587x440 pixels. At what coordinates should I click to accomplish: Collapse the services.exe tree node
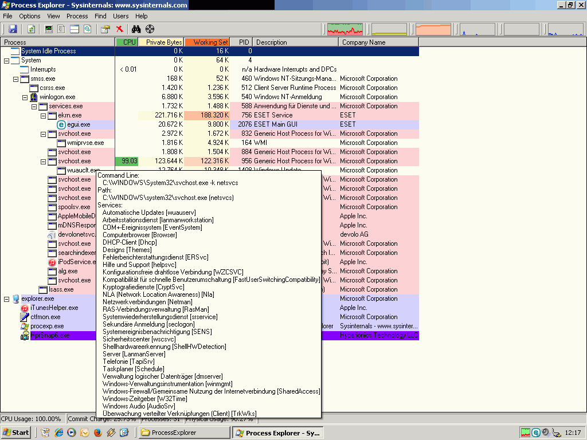click(34, 106)
